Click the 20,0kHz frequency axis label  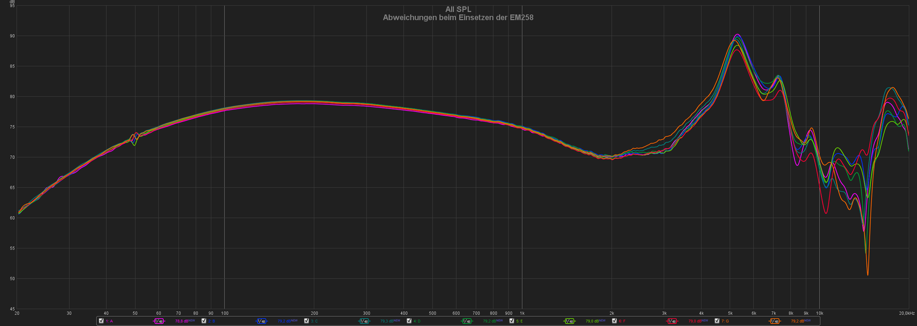tap(906, 313)
